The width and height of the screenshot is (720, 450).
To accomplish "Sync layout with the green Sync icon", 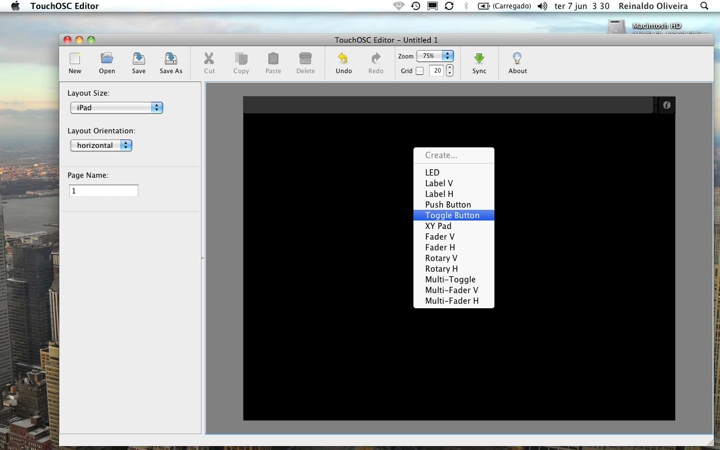I will click(479, 58).
